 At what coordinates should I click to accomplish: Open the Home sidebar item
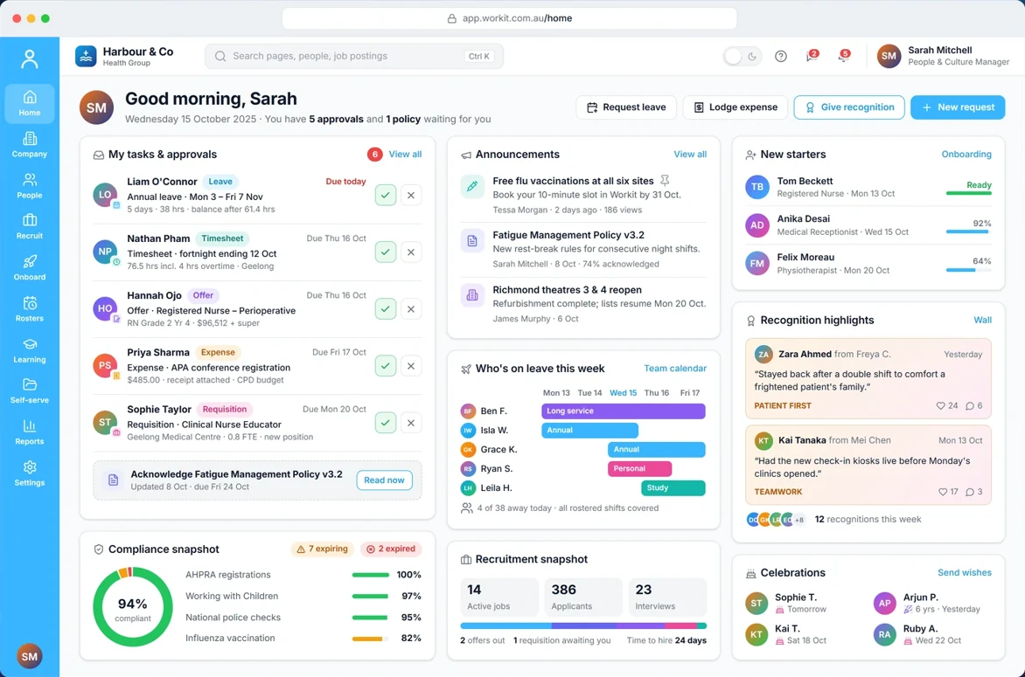click(x=30, y=103)
